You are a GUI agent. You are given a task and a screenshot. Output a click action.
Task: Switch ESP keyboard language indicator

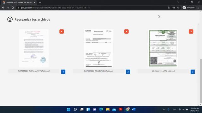coord(174,110)
